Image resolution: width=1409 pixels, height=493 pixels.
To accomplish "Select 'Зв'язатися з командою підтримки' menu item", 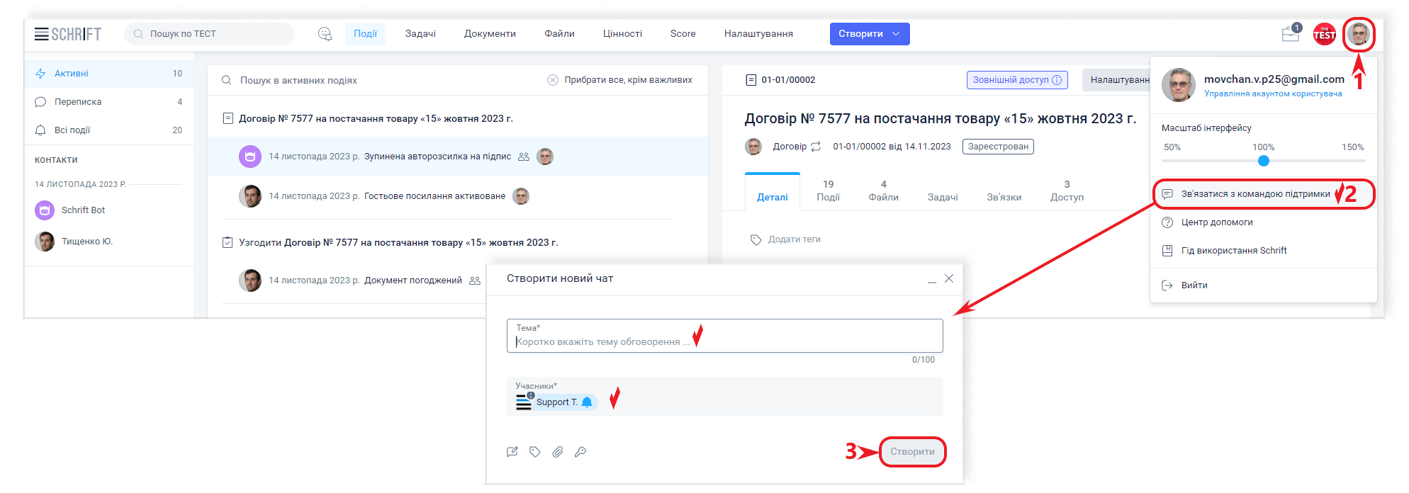I will pyautogui.click(x=1255, y=194).
